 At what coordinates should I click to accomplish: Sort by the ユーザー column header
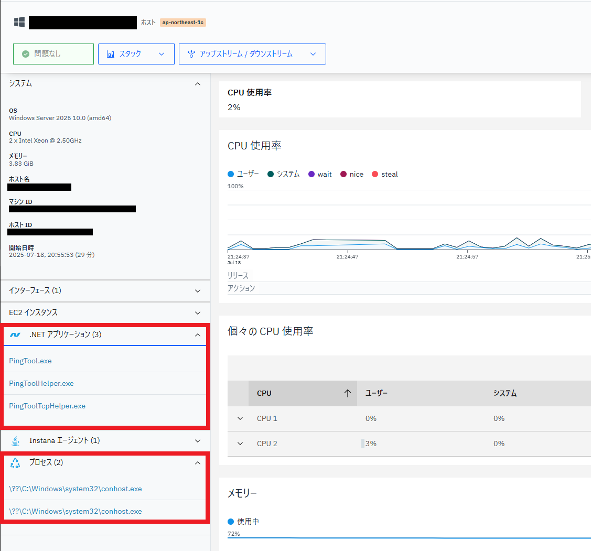(x=377, y=394)
